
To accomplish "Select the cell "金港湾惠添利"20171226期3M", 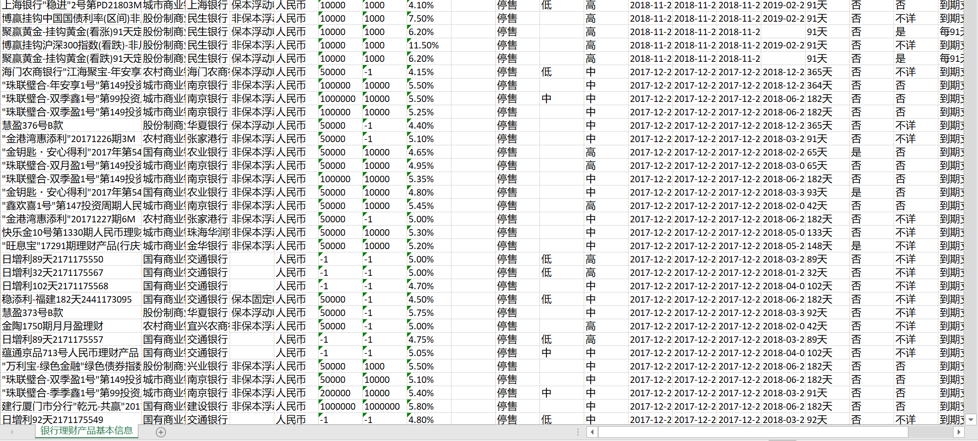I will coord(71,139).
